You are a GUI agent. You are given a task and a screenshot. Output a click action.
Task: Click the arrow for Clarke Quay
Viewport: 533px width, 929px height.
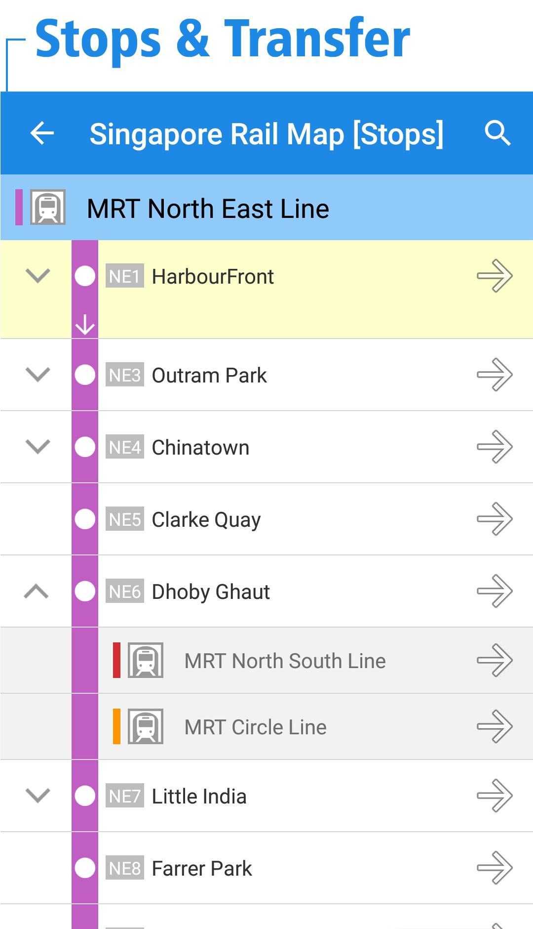495,519
